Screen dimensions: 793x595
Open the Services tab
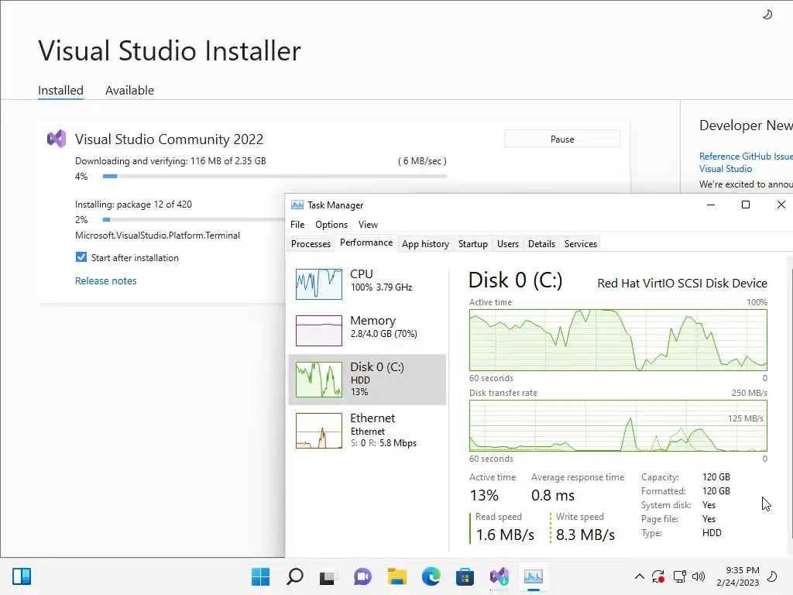click(581, 244)
